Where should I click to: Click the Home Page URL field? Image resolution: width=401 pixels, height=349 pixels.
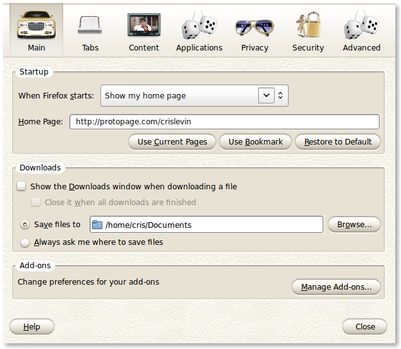coord(224,122)
